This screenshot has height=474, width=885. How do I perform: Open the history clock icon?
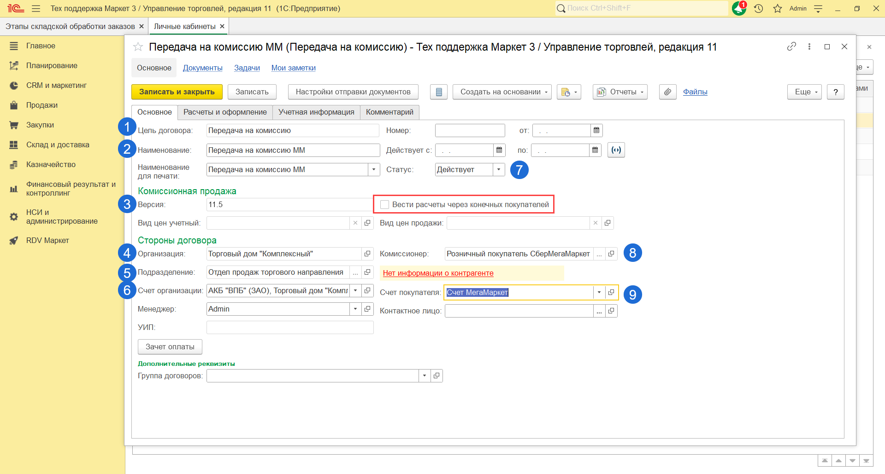pos(759,9)
